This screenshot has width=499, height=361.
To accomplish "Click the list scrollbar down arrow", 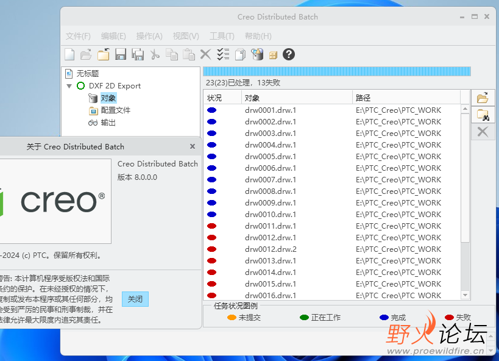I will 465,295.
